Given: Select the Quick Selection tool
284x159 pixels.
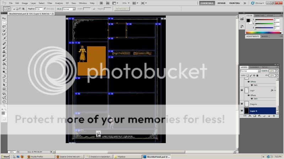Looking at the screenshot, I should coord(4,30).
